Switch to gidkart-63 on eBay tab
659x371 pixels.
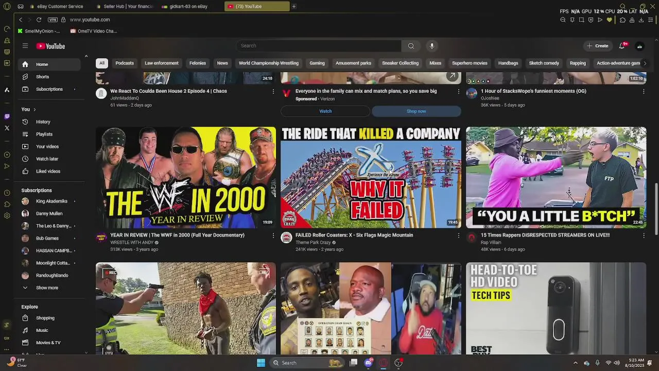pyautogui.click(x=188, y=6)
